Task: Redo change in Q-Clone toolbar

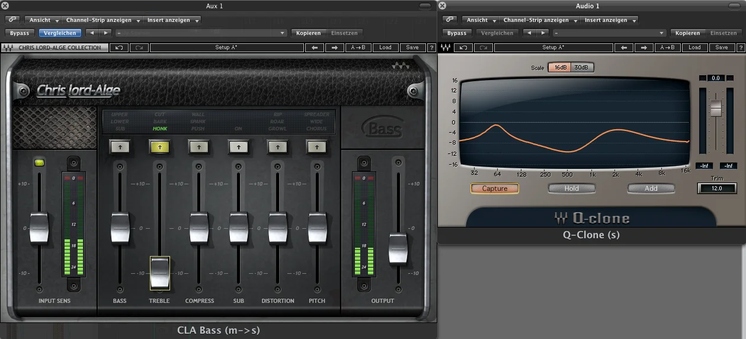Action: pos(483,47)
